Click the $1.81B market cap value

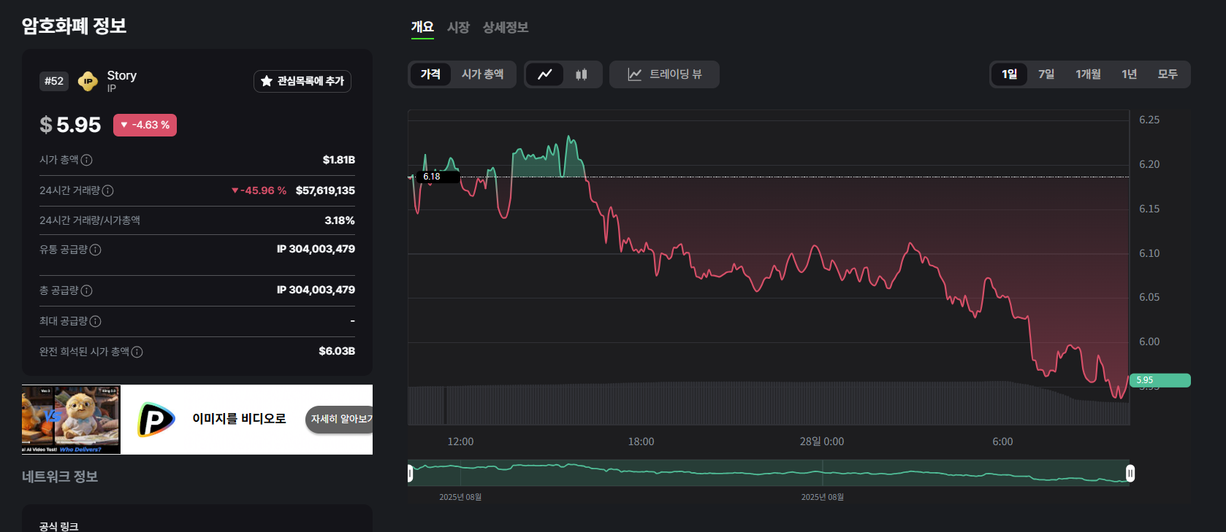pyautogui.click(x=339, y=160)
